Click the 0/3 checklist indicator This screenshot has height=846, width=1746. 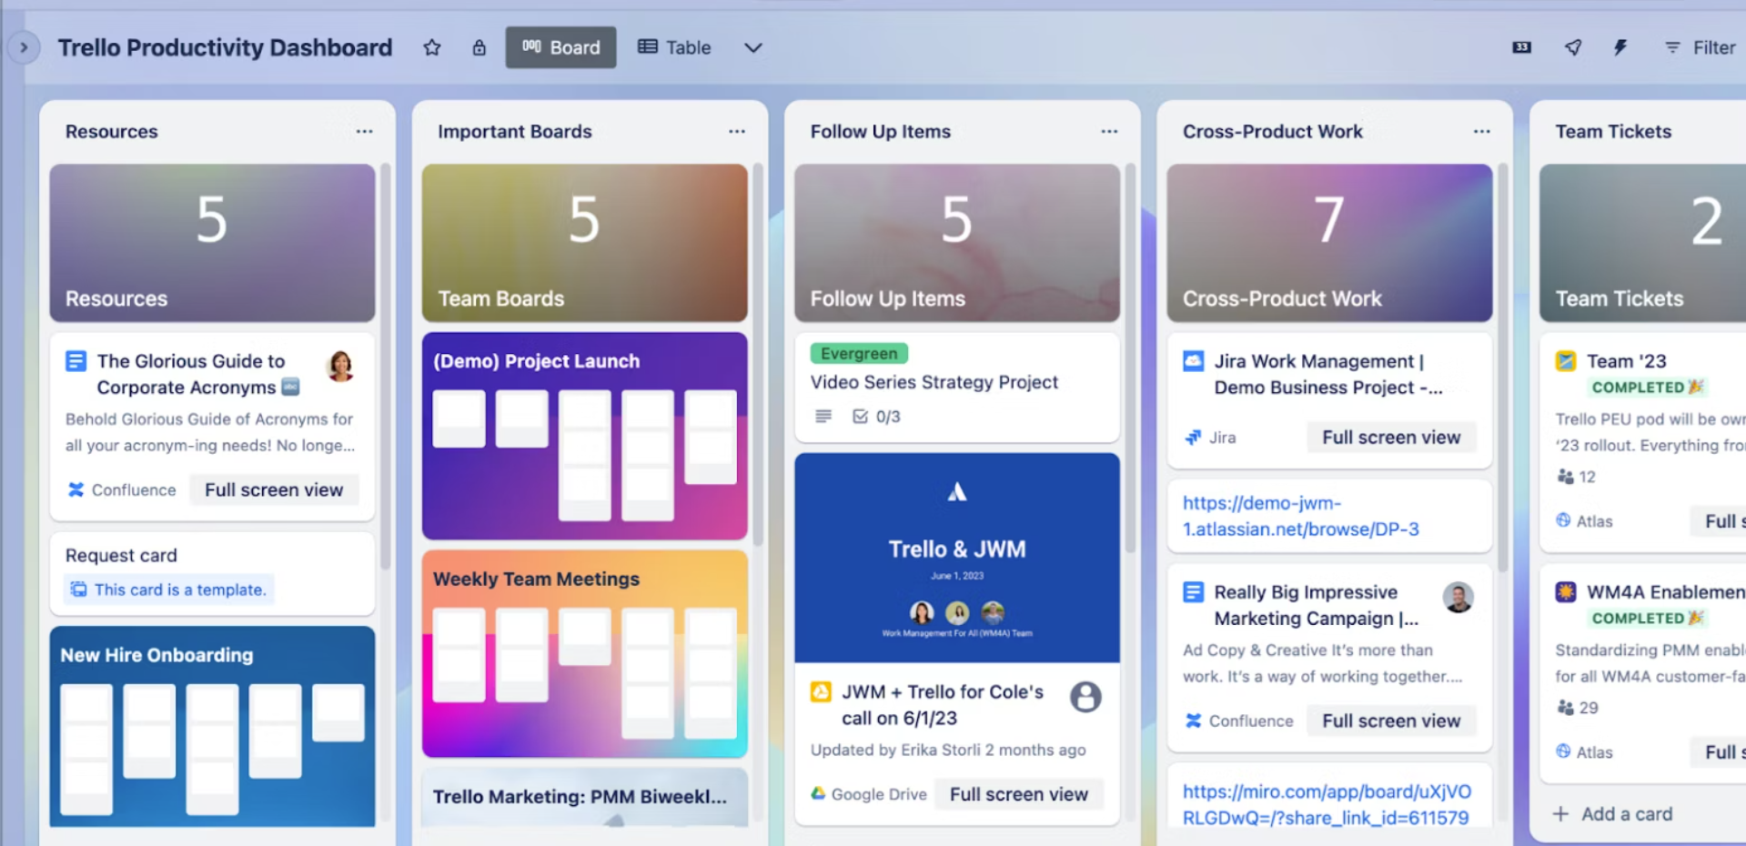pos(877,416)
